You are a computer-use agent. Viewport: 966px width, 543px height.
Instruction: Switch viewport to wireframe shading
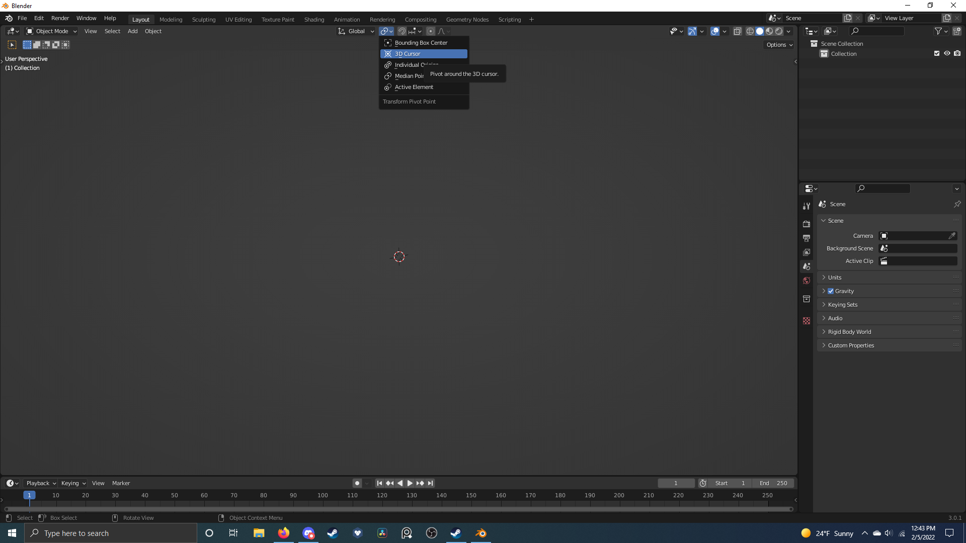tap(750, 31)
